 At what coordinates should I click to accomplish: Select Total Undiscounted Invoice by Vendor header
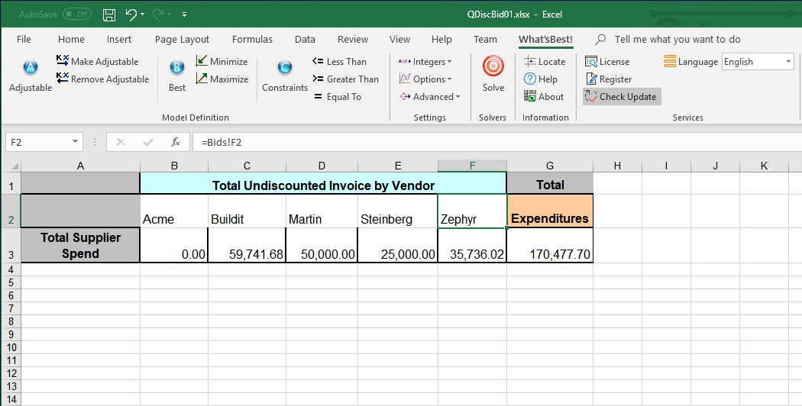coord(323,183)
